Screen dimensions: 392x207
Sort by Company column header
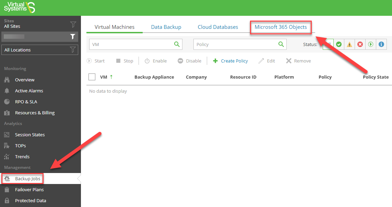click(196, 77)
